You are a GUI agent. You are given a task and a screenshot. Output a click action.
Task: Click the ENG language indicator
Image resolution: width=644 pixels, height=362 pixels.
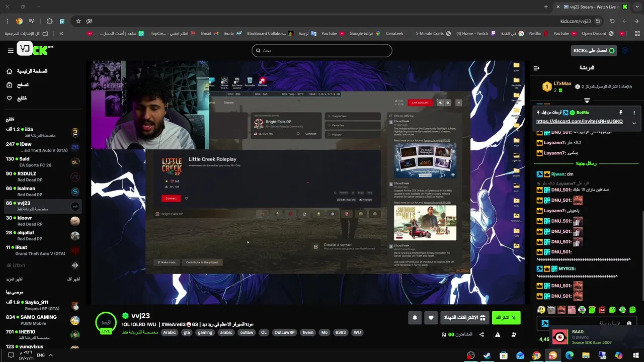(41, 355)
